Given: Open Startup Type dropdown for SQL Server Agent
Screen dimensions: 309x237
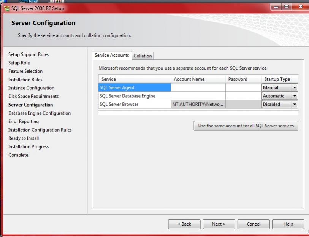Looking at the screenshot, I should point(295,87).
